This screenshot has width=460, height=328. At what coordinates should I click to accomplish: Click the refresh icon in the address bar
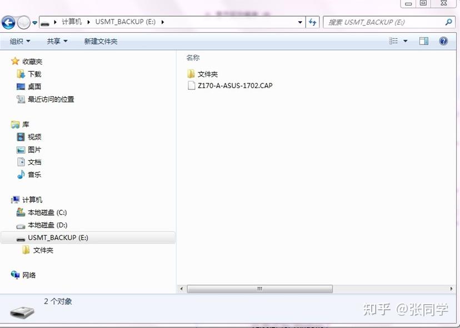312,22
